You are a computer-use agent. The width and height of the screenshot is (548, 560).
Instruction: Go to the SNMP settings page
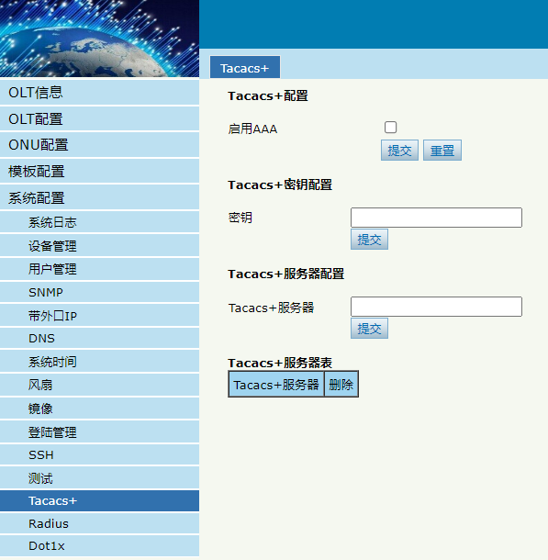coord(100,292)
